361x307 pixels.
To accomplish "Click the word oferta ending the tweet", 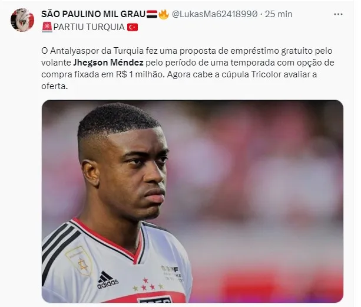I will [55, 86].
